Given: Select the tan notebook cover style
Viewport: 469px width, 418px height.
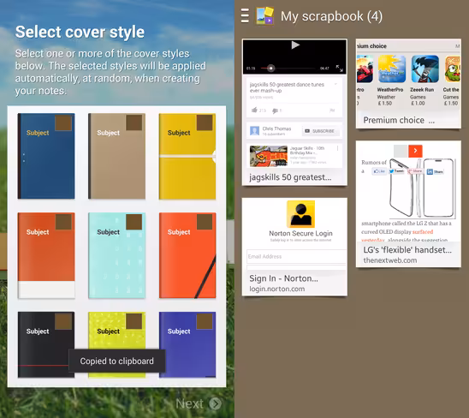Looking at the screenshot, I should click(x=117, y=156).
